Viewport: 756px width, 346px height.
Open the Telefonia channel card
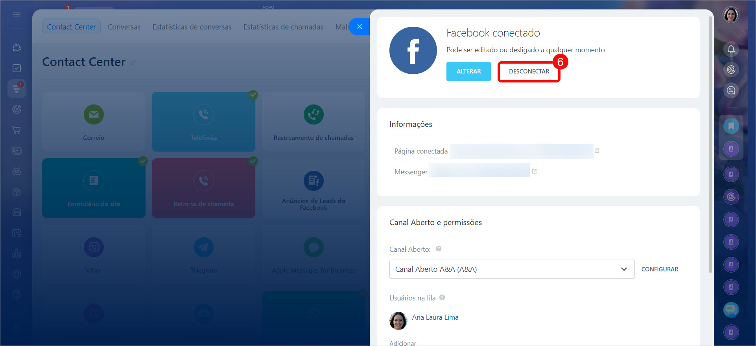pos(203,122)
